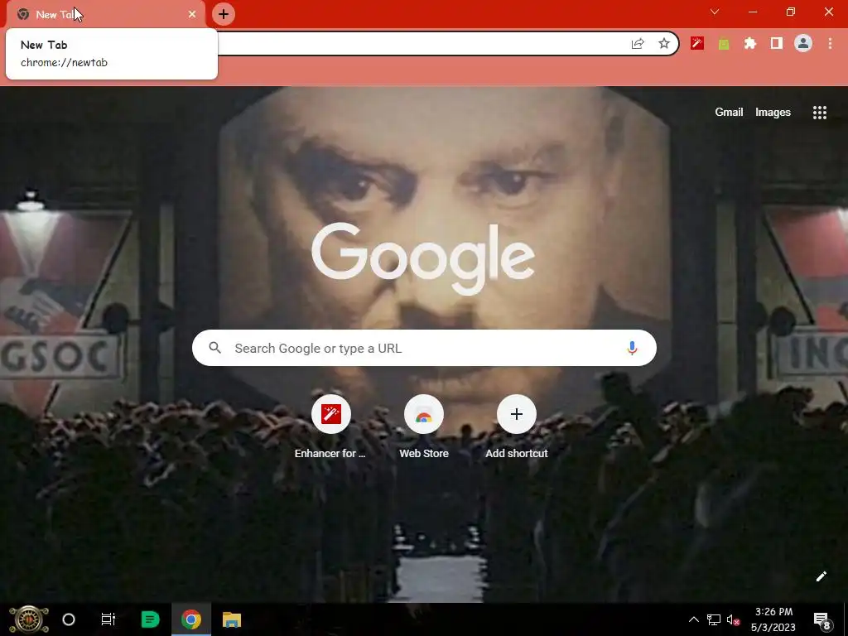Viewport: 848px width, 636px height.
Task: Show hidden system tray icons
Action: click(x=693, y=619)
